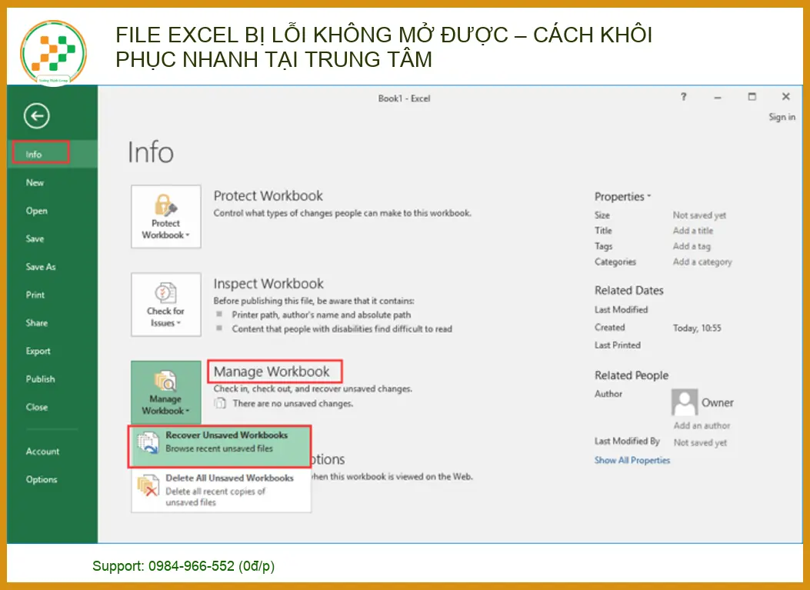The width and height of the screenshot is (810, 590).
Task: Expand the Properties dropdown header
Action: (x=622, y=197)
